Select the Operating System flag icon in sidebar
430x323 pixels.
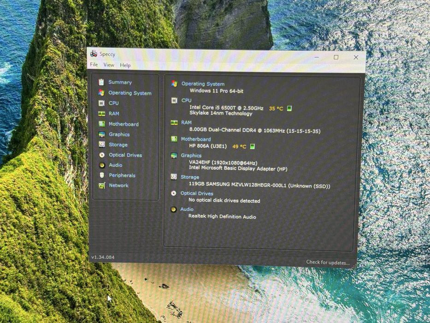tap(101, 93)
